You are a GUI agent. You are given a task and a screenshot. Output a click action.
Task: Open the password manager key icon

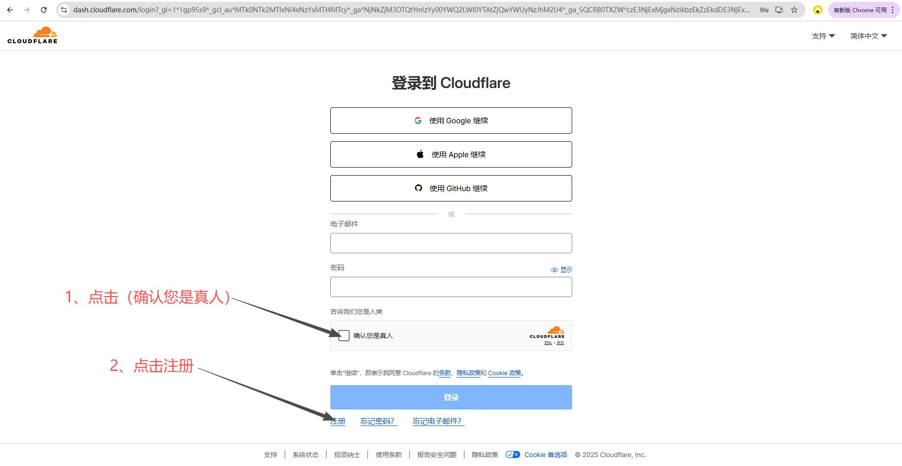[764, 10]
